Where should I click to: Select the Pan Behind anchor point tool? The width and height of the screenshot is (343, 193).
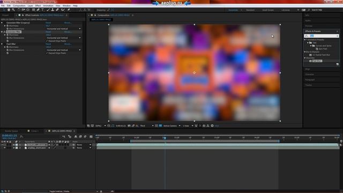(x=28, y=10)
